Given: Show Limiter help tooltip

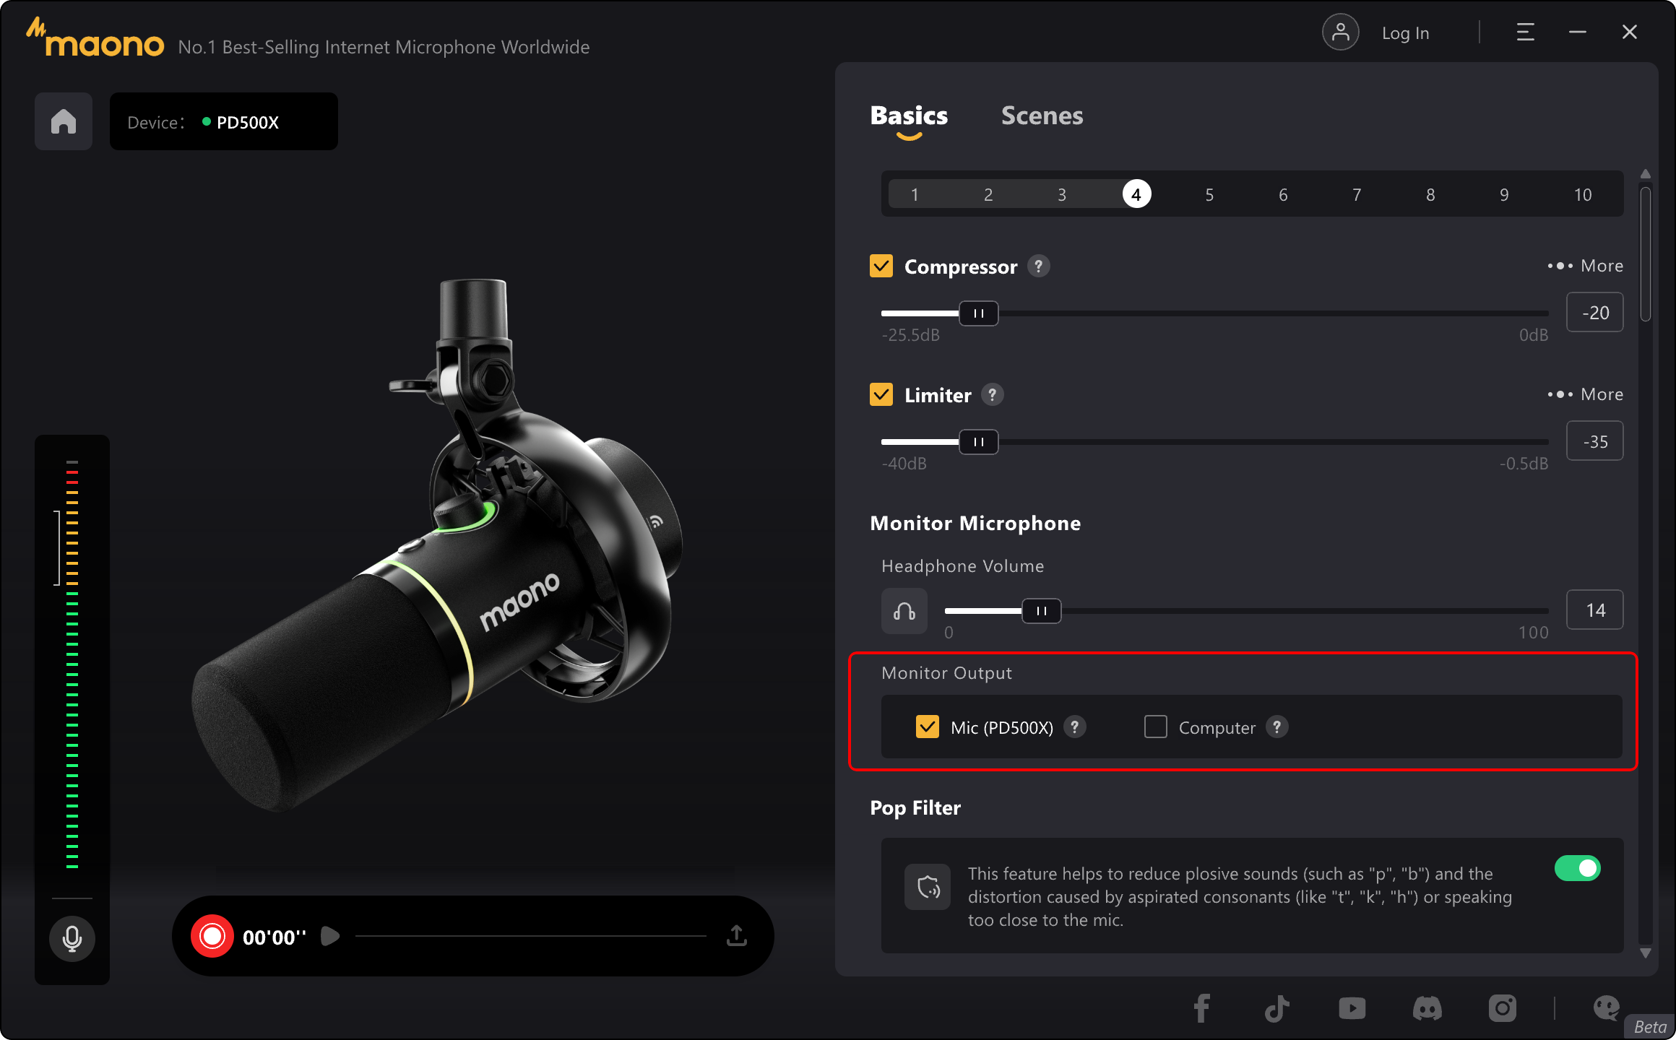Looking at the screenshot, I should (992, 395).
